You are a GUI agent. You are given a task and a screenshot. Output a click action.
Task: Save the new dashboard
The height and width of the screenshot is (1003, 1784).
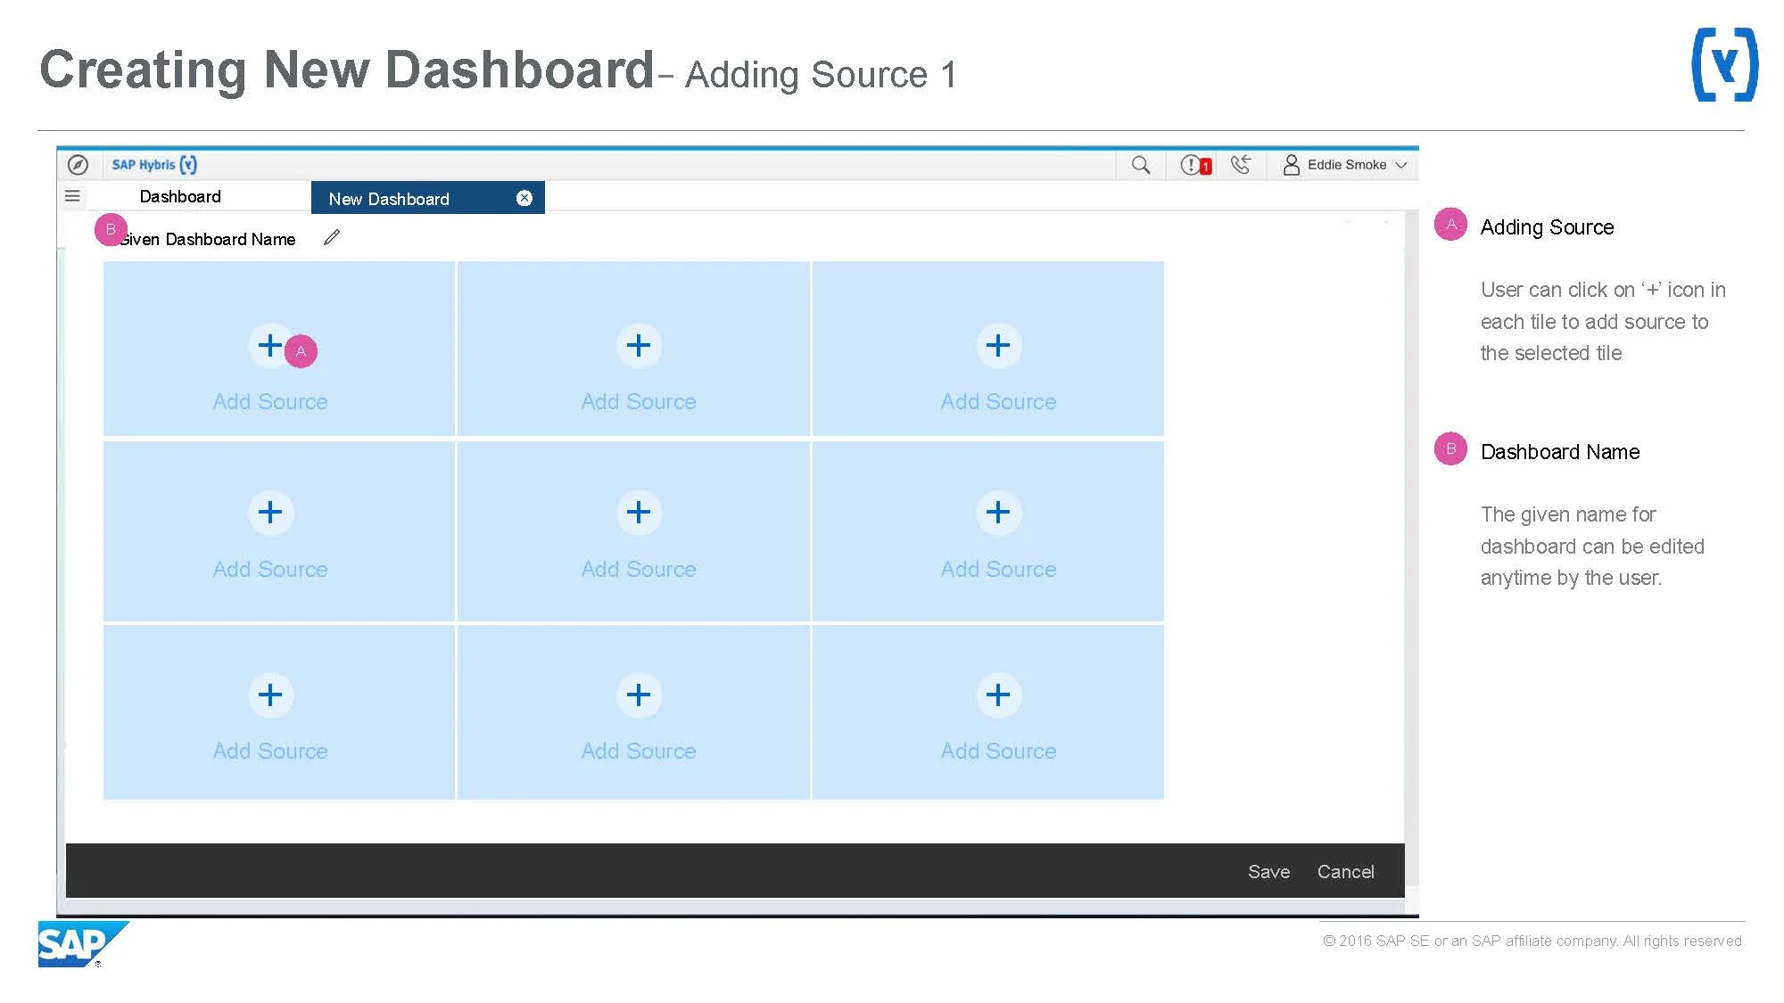coord(1268,872)
